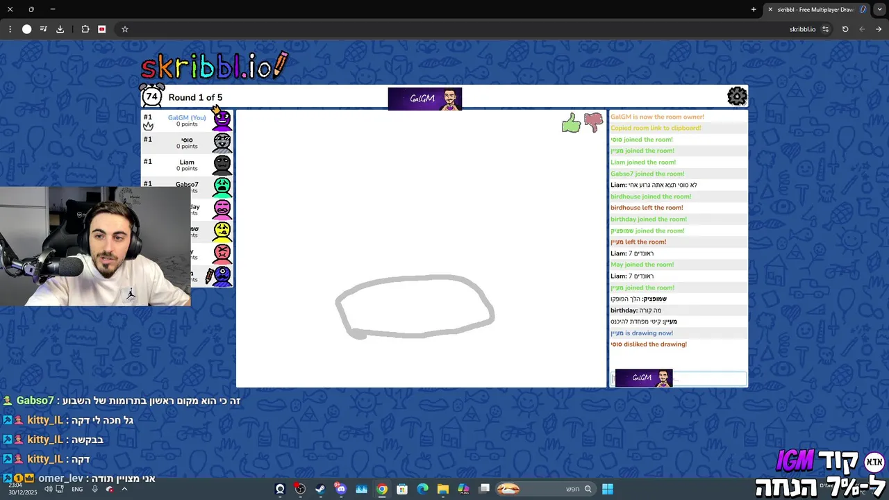Open the volume tray icon

(x=48, y=489)
